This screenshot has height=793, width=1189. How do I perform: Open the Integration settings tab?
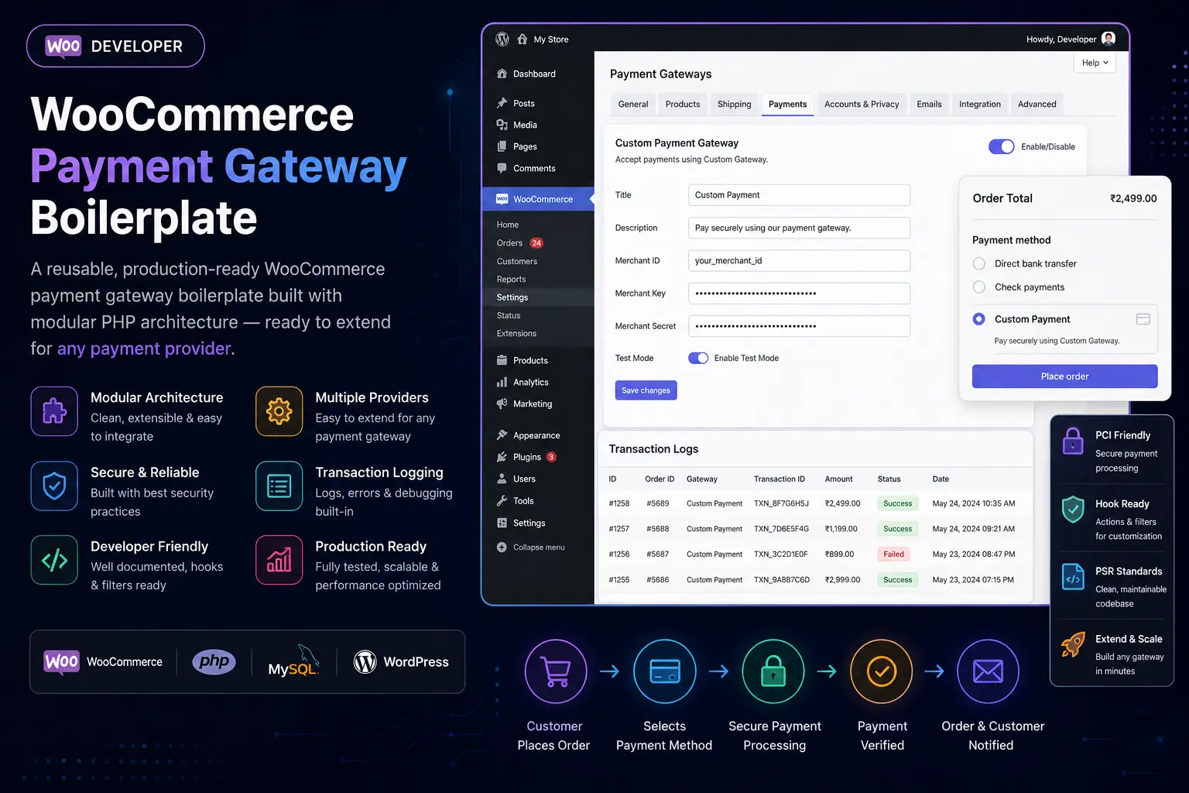(x=980, y=105)
